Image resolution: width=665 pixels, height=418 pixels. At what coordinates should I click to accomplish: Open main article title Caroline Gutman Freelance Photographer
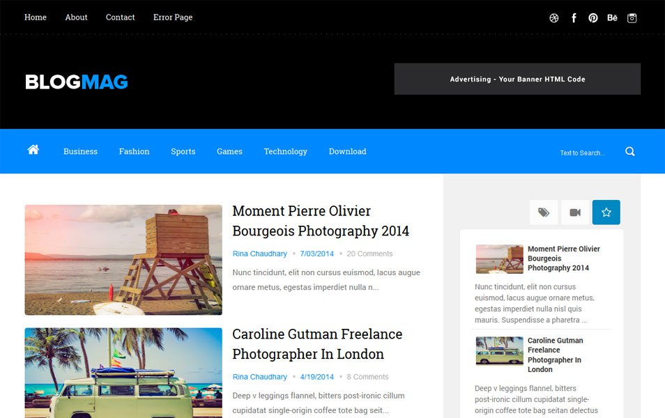pos(317,344)
